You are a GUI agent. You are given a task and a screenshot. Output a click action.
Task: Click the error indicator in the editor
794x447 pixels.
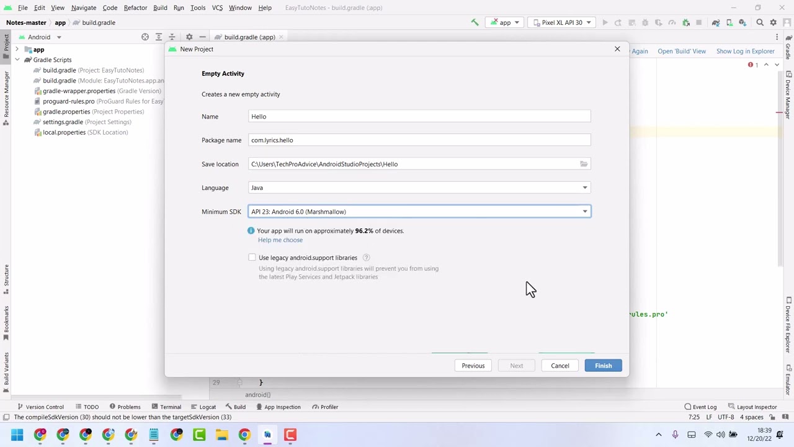click(x=753, y=65)
